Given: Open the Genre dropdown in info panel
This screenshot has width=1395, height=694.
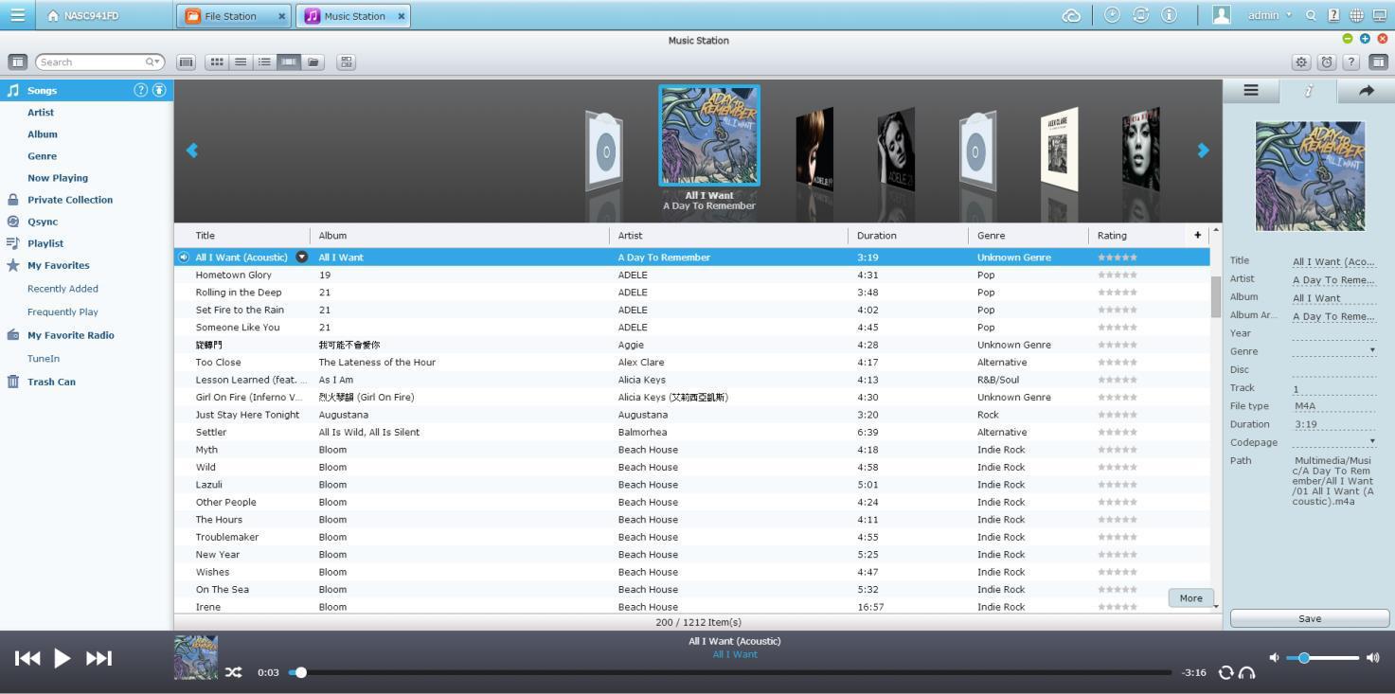Looking at the screenshot, I should tap(1372, 350).
